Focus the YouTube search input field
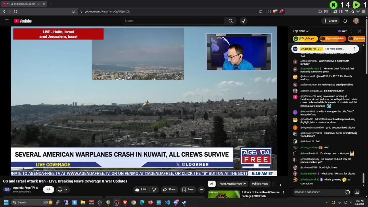 [x=173, y=21]
